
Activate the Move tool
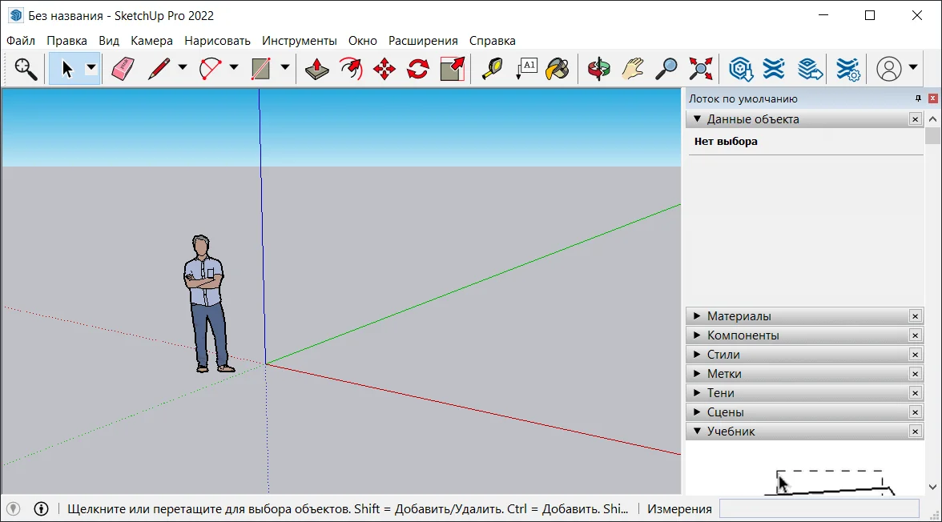pos(384,69)
